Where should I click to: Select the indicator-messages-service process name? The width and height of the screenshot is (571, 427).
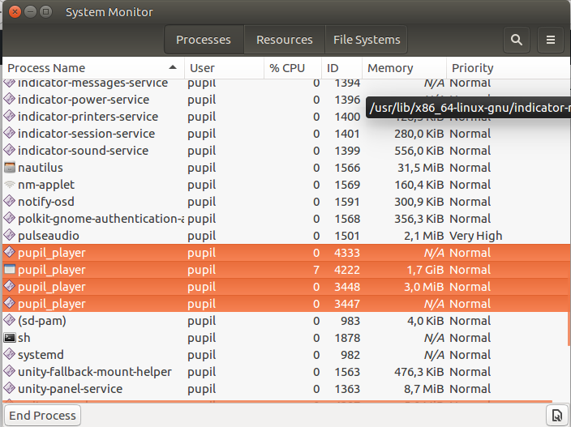92,83
